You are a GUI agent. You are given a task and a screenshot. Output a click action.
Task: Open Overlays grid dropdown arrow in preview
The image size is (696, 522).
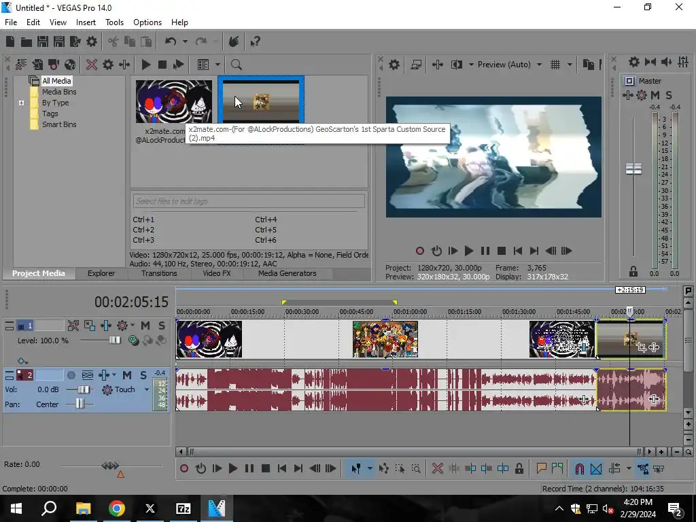coord(570,65)
